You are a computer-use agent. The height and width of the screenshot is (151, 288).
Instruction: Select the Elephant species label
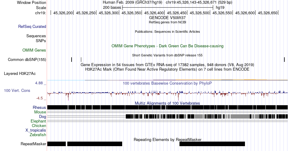click(x=38, y=121)
